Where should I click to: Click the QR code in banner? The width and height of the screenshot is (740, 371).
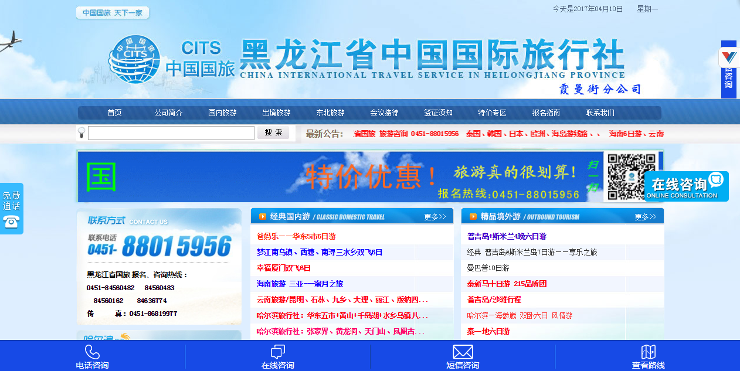630,176
